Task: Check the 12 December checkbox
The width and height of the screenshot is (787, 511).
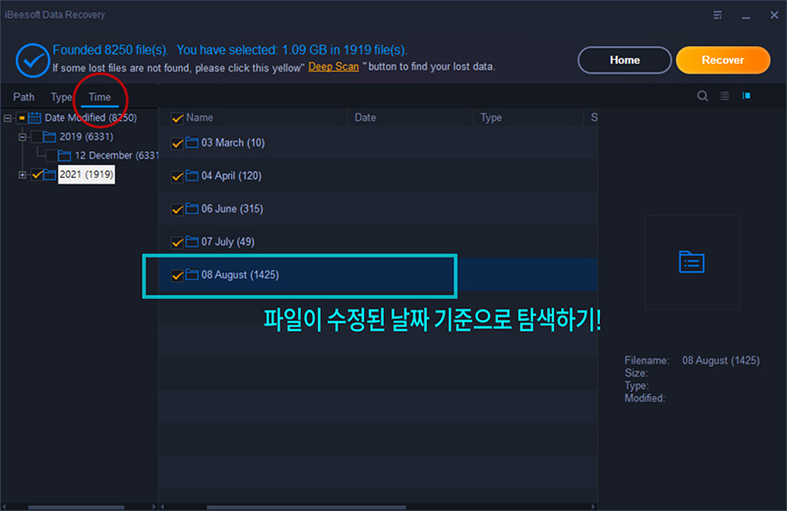Action: [x=51, y=156]
